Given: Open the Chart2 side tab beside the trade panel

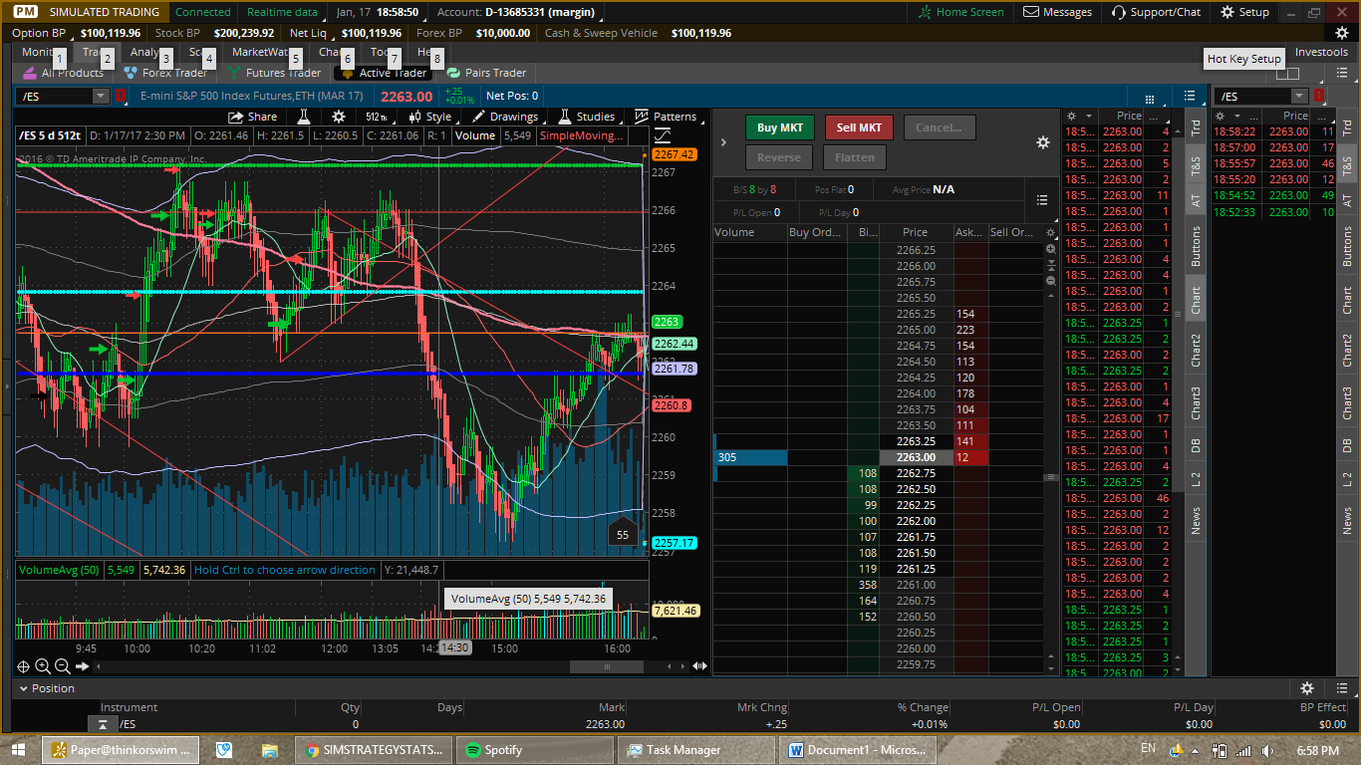Looking at the screenshot, I should 1196,351.
